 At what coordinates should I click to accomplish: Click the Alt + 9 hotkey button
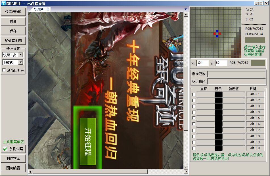[x=255, y=142]
